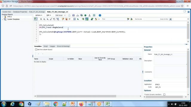This screenshot has width=191, height=107.
Task: Click the replace icon in script toolbar
Action: click(x=92, y=19)
